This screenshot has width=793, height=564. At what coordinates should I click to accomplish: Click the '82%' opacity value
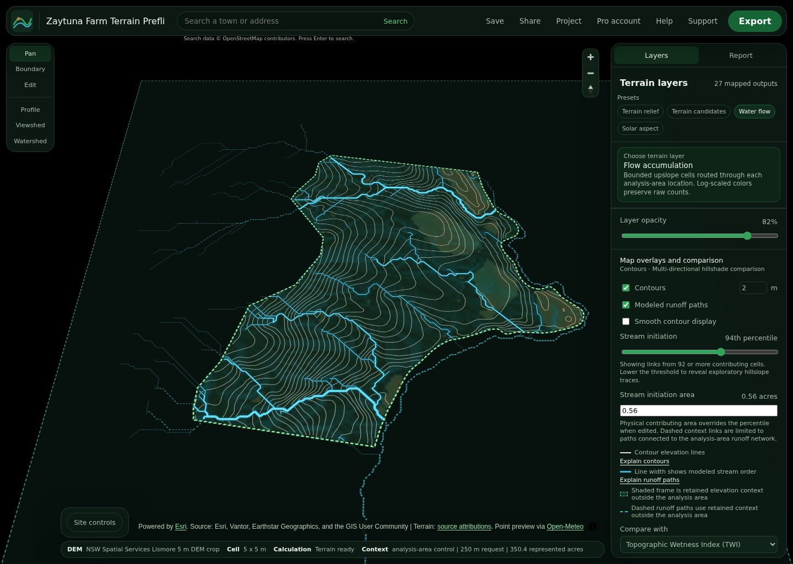click(769, 222)
